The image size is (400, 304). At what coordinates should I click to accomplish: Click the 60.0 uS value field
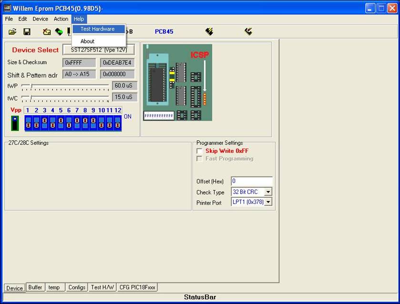(x=124, y=86)
